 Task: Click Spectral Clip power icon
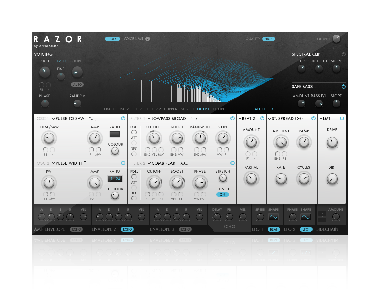point(344,54)
